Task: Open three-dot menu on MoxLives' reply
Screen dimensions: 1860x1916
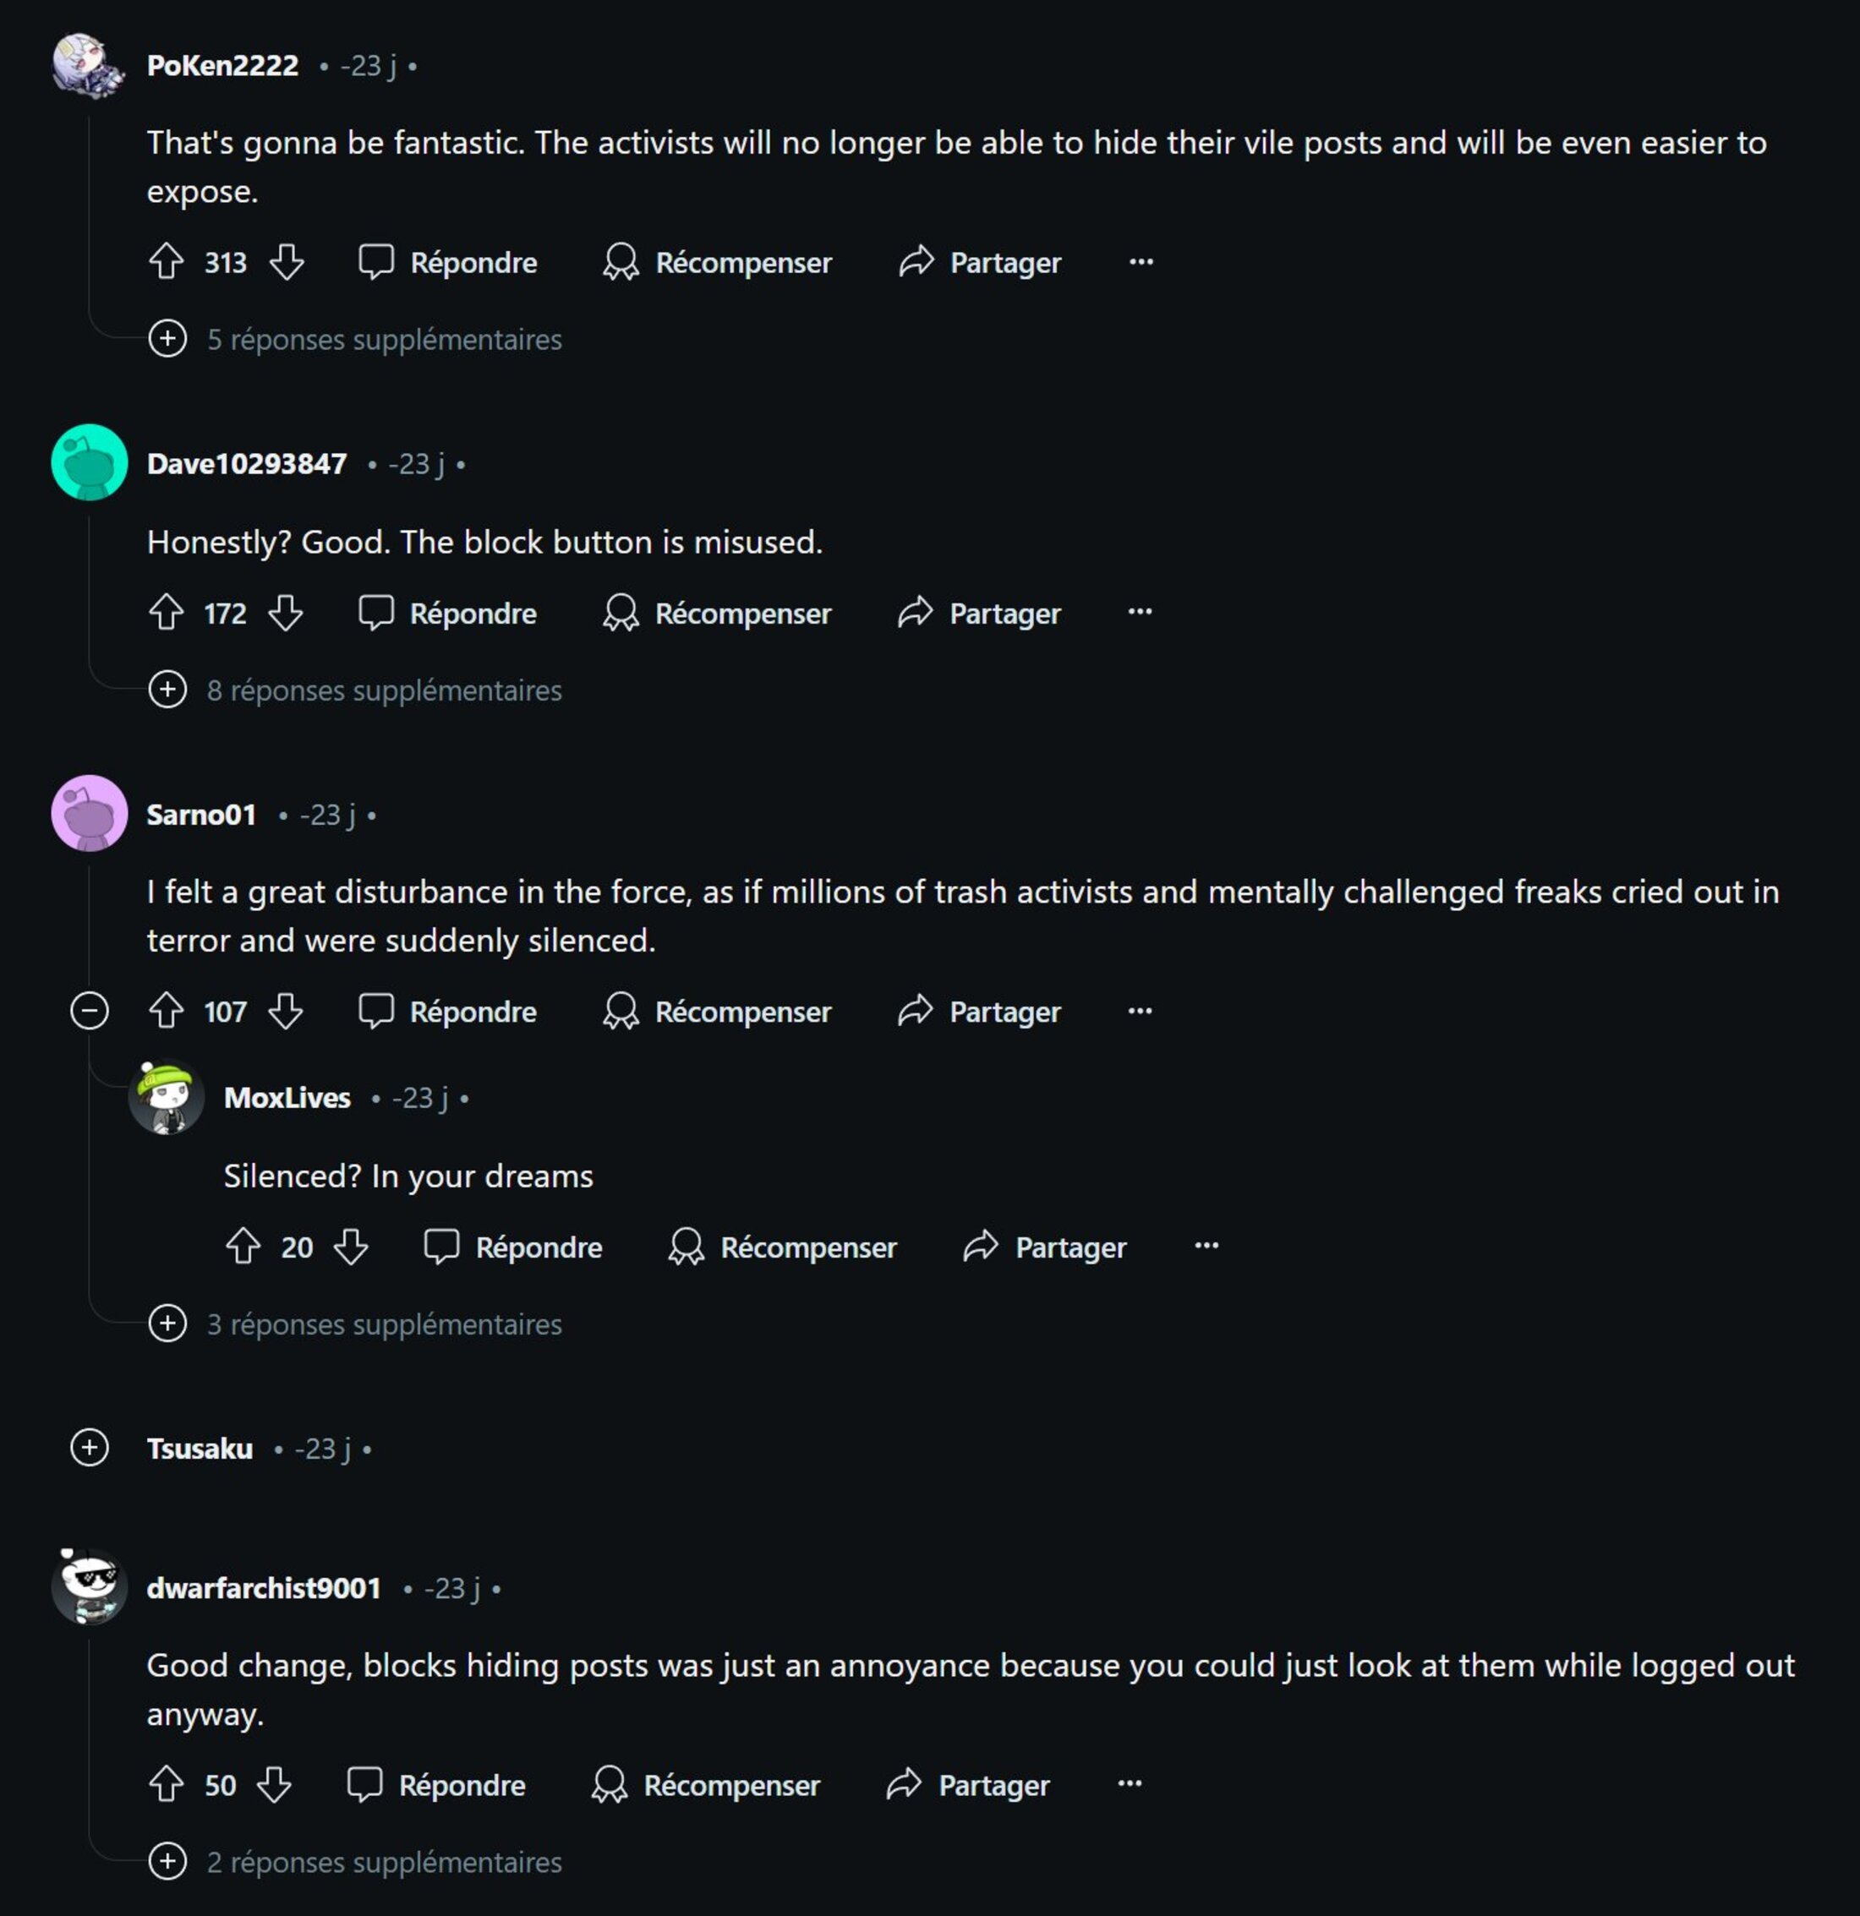Action: coord(1206,1246)
